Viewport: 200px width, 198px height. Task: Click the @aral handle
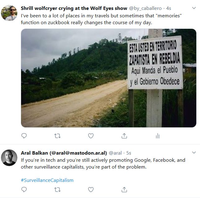[116, 153]
